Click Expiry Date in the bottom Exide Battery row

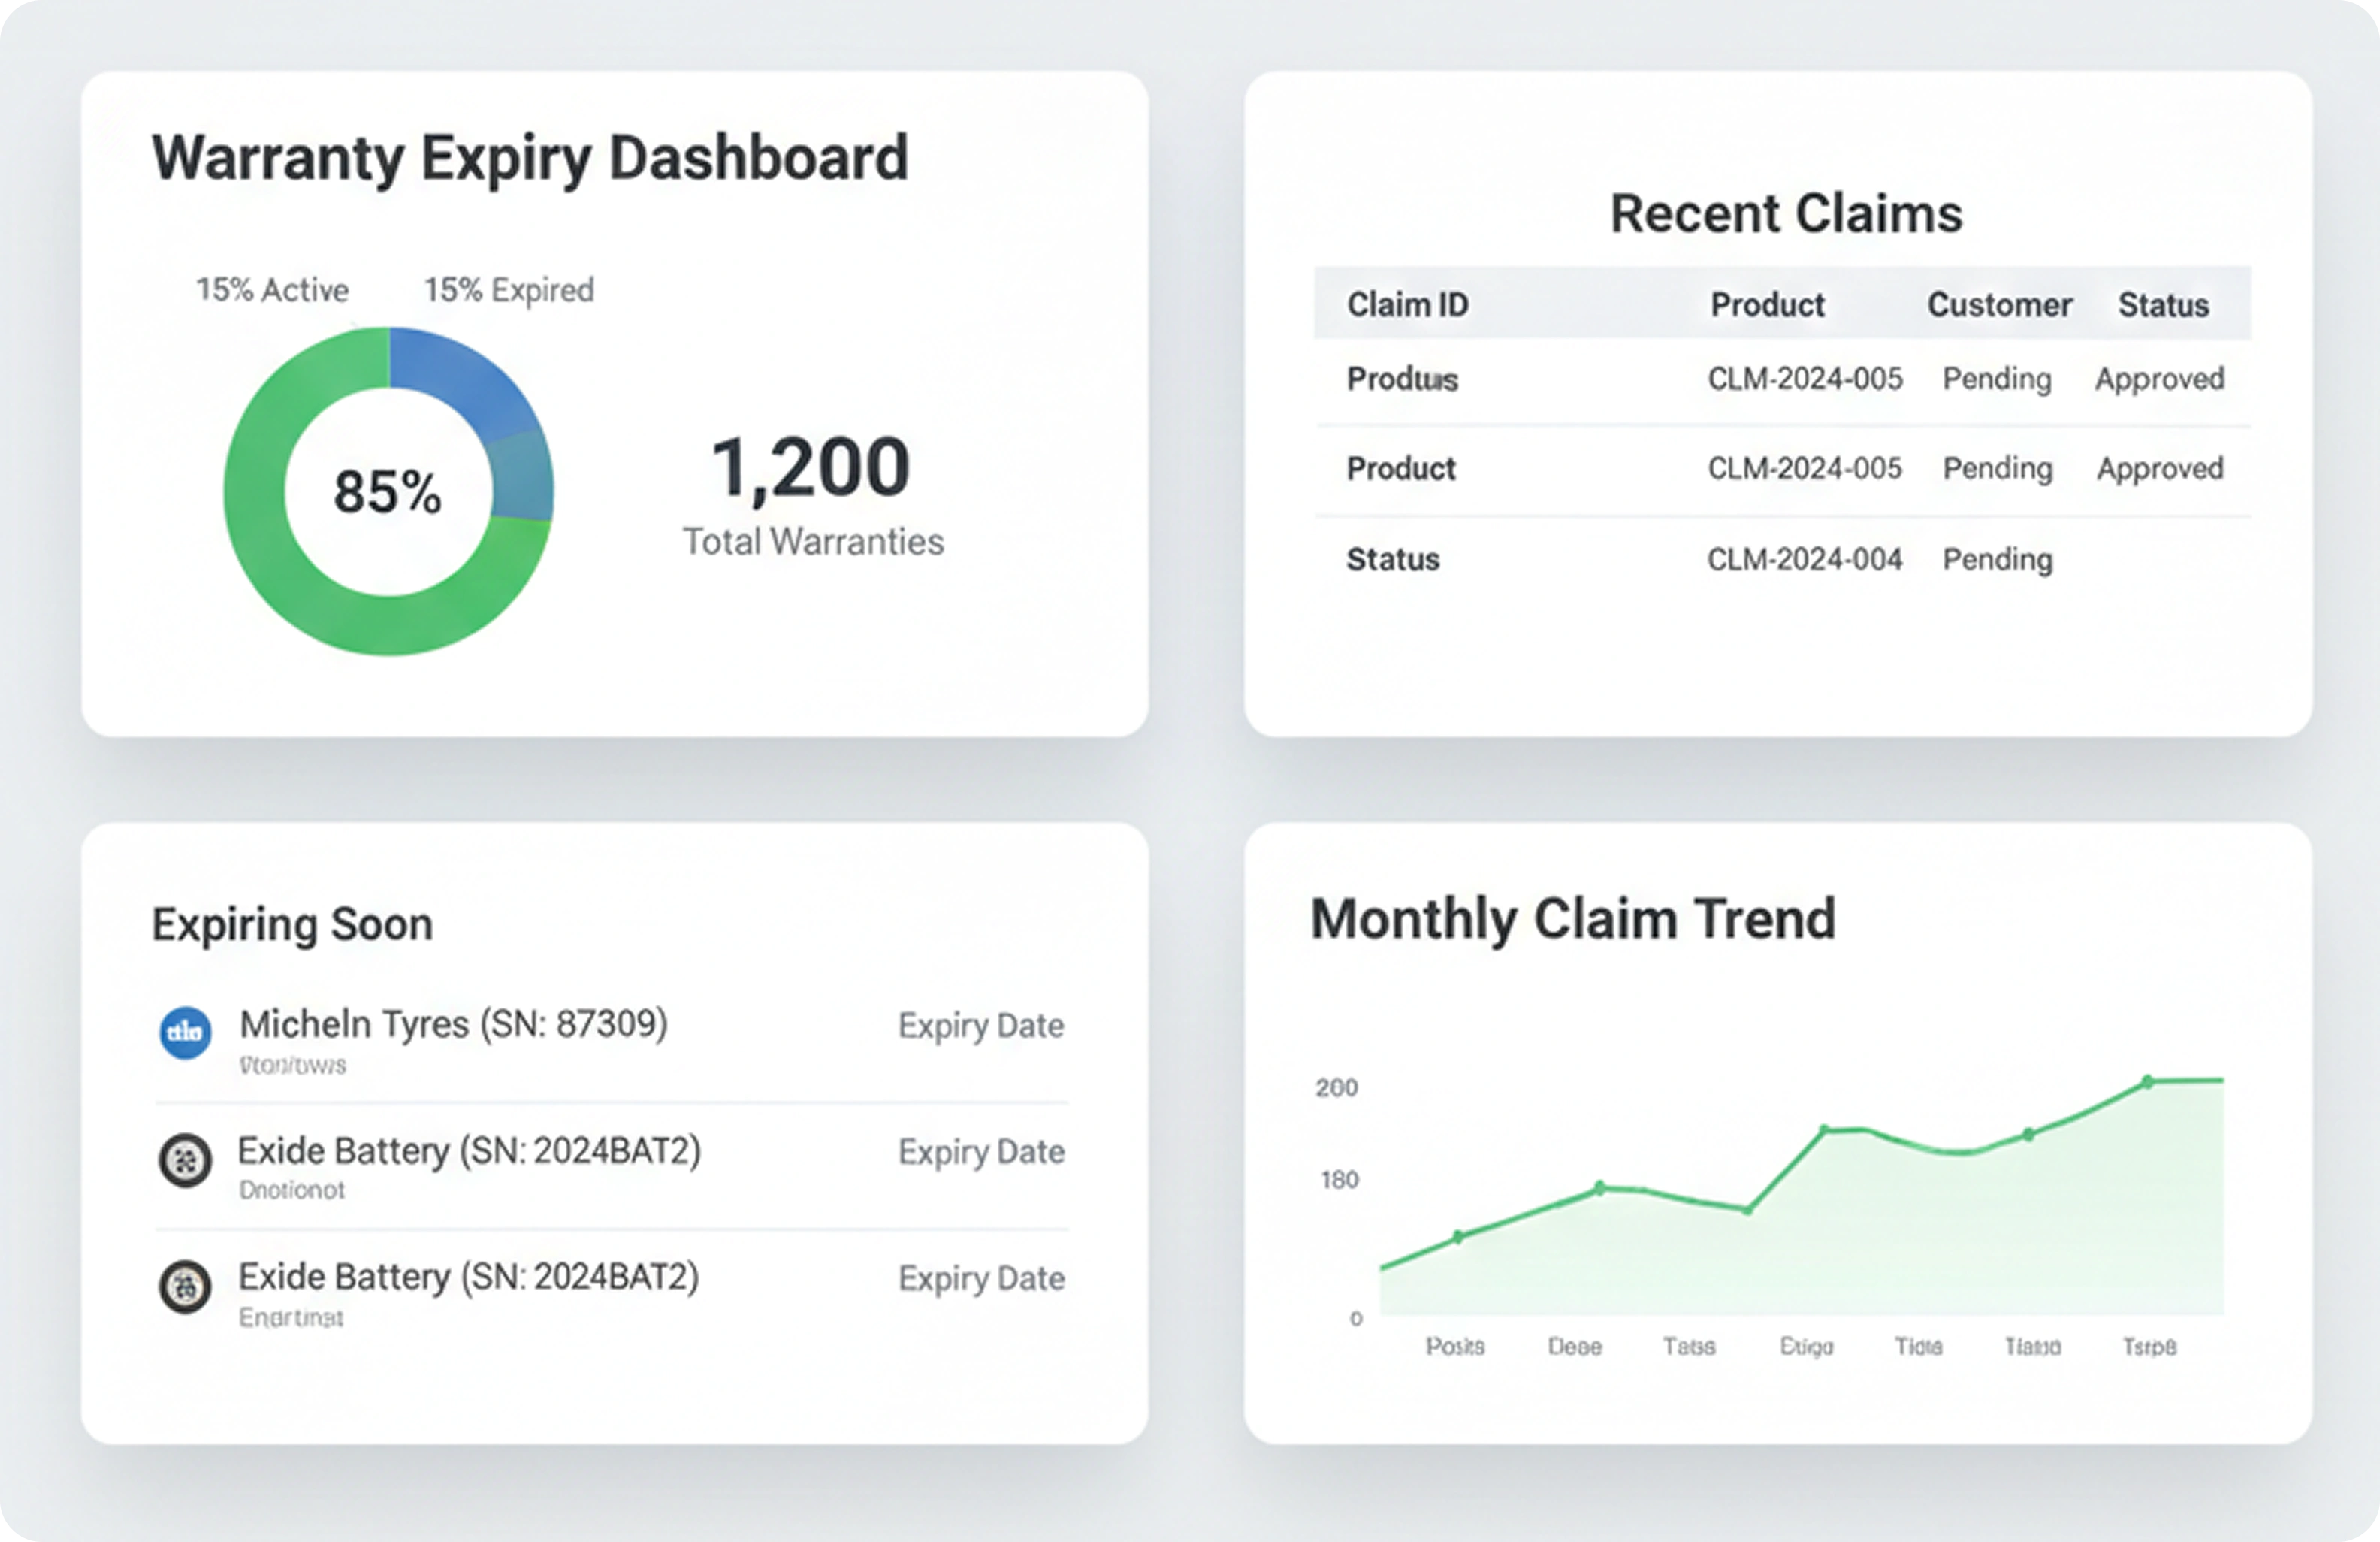pos(981,1279)
